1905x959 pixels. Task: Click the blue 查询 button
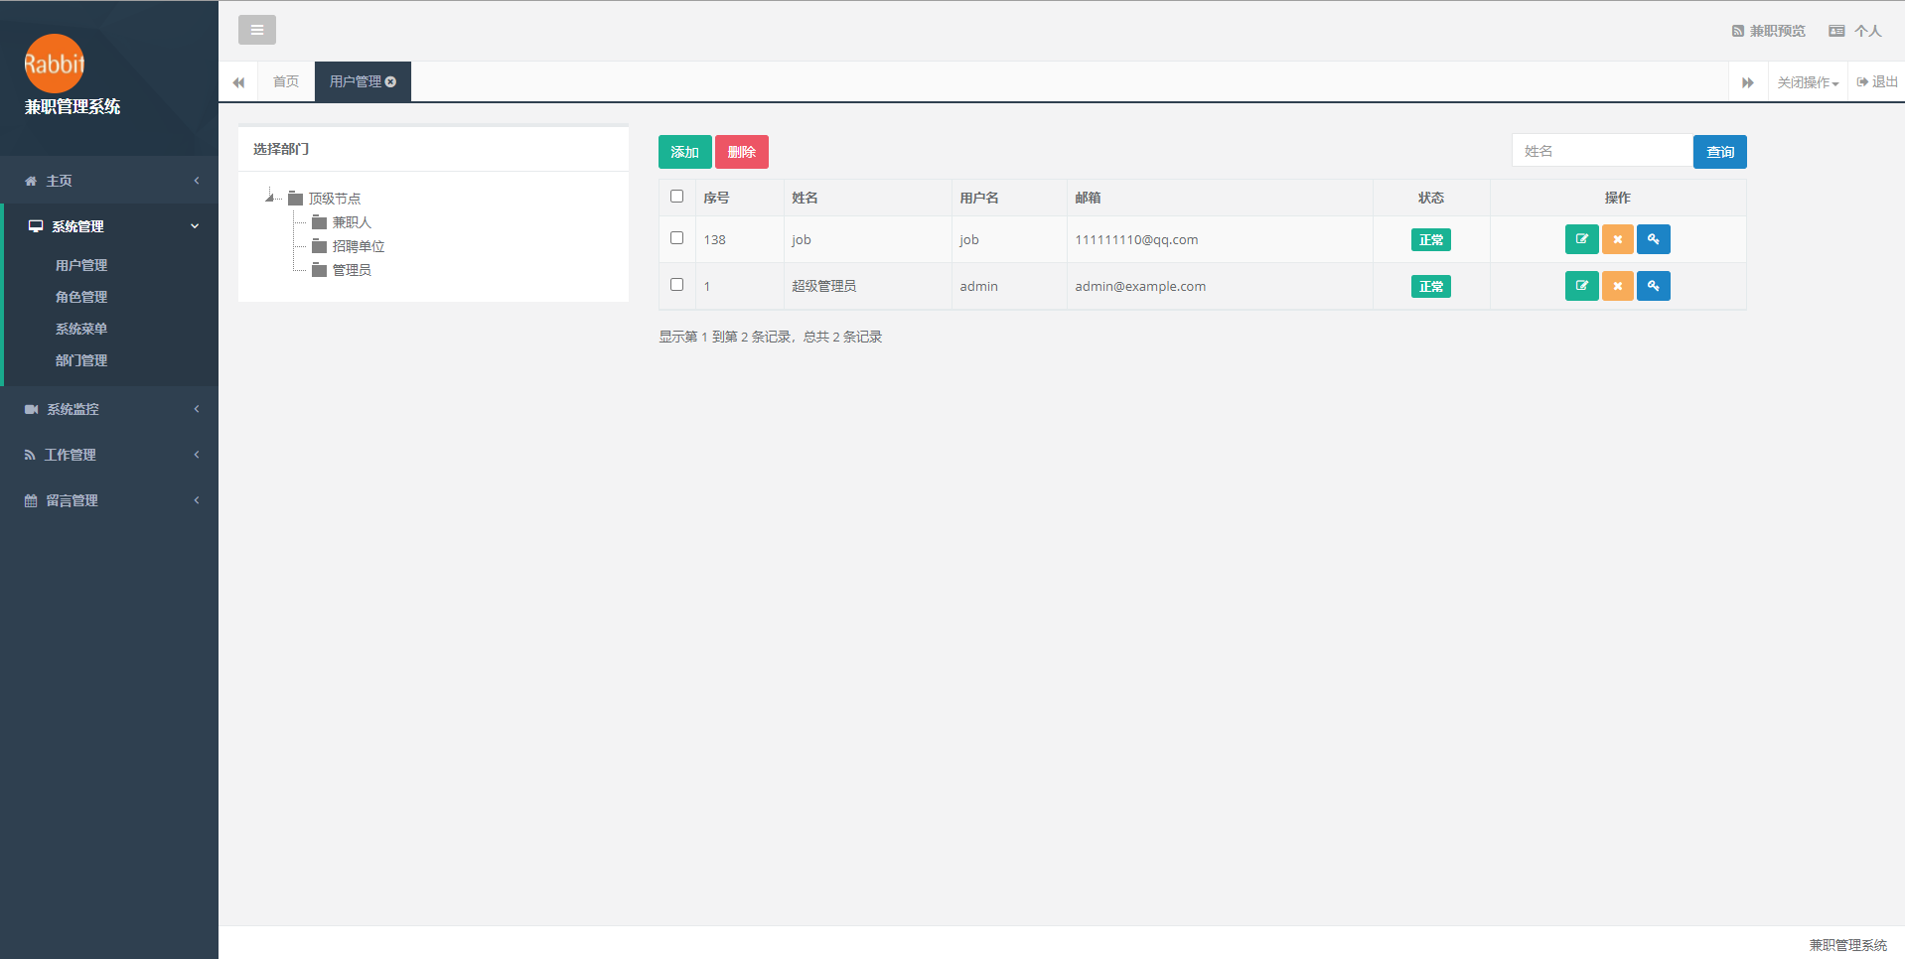pyautogui.click(x=1720, y=152)
